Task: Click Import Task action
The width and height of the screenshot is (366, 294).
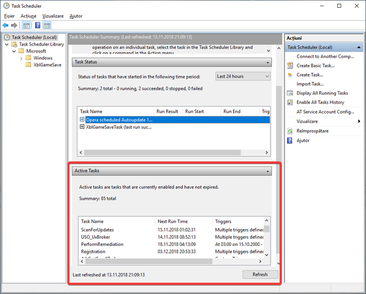Action: tap(310, 84)
